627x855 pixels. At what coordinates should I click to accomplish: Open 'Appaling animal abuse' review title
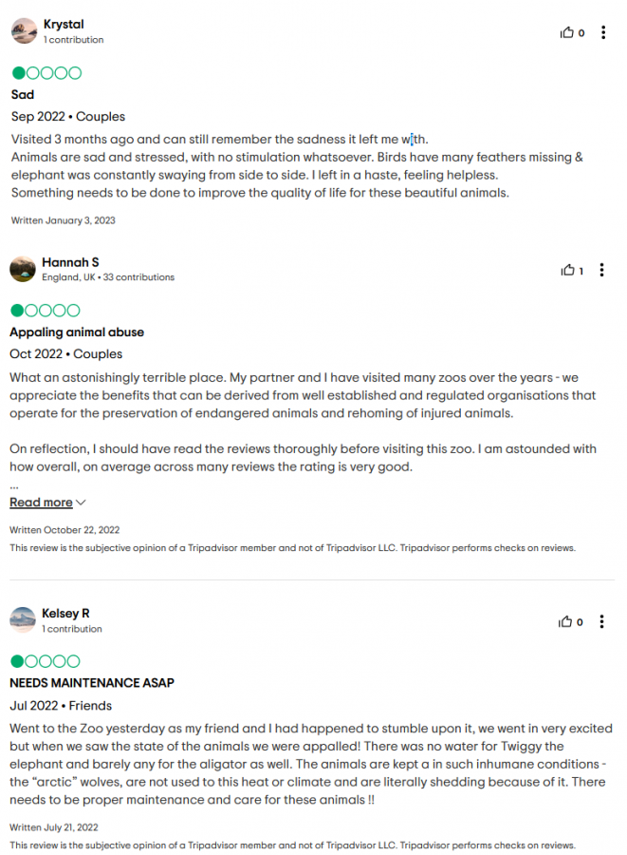tap(77, 332)
